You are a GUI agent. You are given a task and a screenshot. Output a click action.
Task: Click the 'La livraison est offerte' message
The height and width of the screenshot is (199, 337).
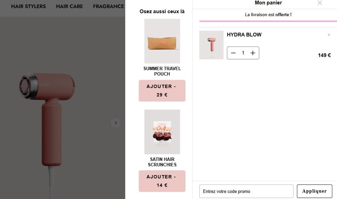point(268,15)
